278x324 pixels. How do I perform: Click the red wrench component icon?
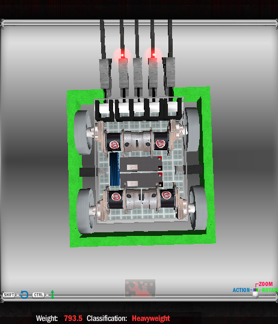(140, 288)
